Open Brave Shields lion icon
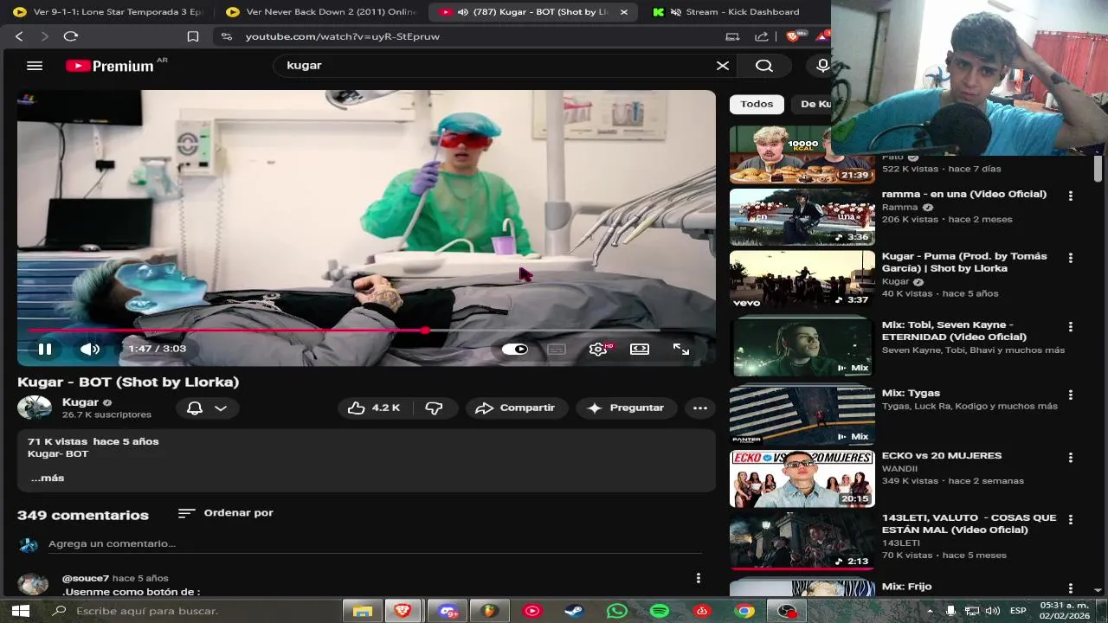This screenshot has width=1108, height=623. click(x=793, y=36)
